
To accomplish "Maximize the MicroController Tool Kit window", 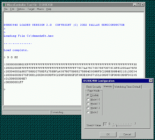I will tap(138, 5).
